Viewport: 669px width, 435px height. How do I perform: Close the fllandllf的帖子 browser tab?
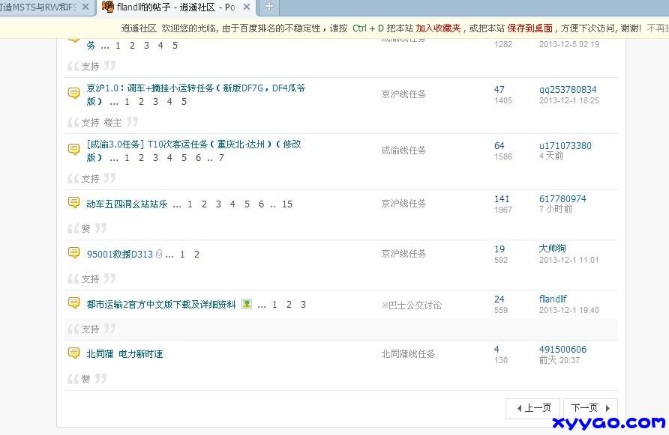click(247, 7)
